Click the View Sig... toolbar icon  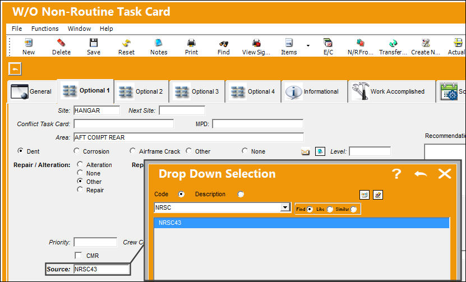(x=256, y=43)
